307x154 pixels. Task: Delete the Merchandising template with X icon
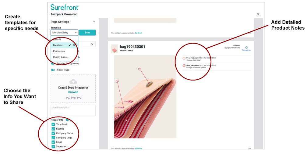coord(74,45)
